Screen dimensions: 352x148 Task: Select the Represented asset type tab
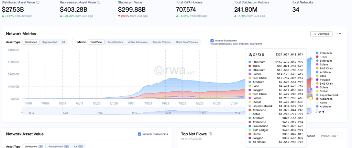pos(49,42)
